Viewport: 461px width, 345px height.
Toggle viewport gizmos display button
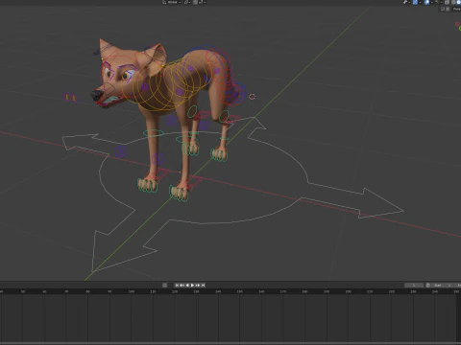(415, 2)
